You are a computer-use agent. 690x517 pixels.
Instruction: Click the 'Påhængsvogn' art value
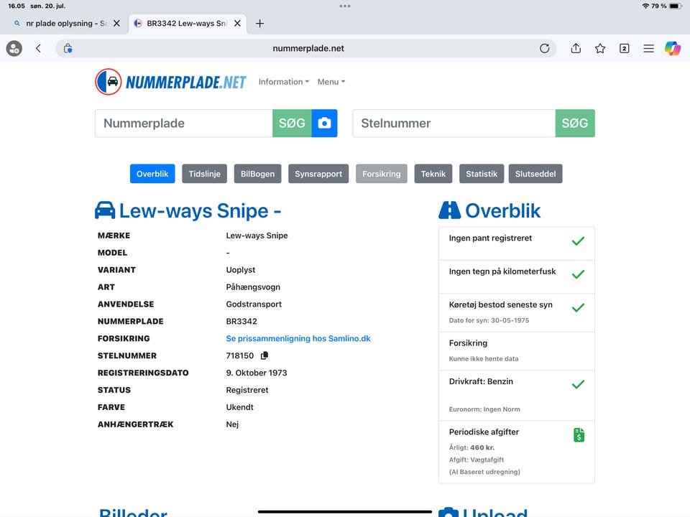253,287
